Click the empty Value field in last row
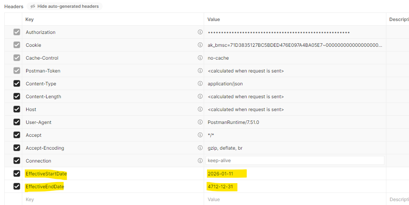The height and width of the screenshot is (205, 409). click(x=295, y=199)
